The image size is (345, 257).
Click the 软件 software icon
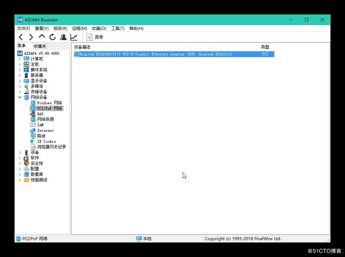(x=26, y=158)
